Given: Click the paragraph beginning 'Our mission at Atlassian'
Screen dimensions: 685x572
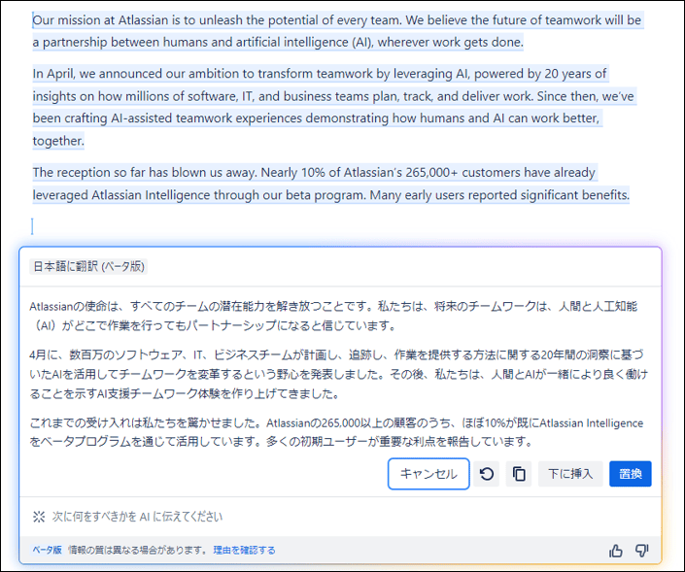Looking at the screenshot, I should click(x=337, y=31).
